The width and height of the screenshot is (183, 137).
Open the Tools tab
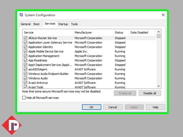(x=74, y=24)
